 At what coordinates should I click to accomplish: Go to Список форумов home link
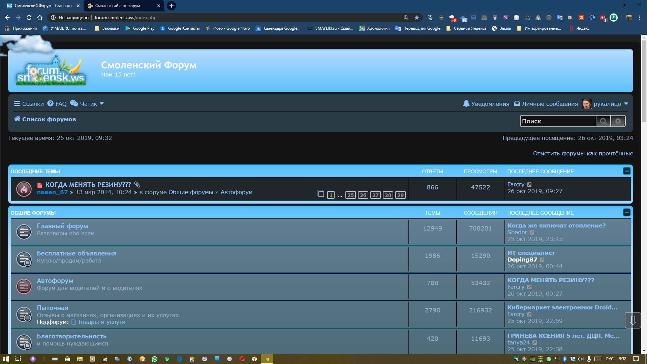click(45, 119)
